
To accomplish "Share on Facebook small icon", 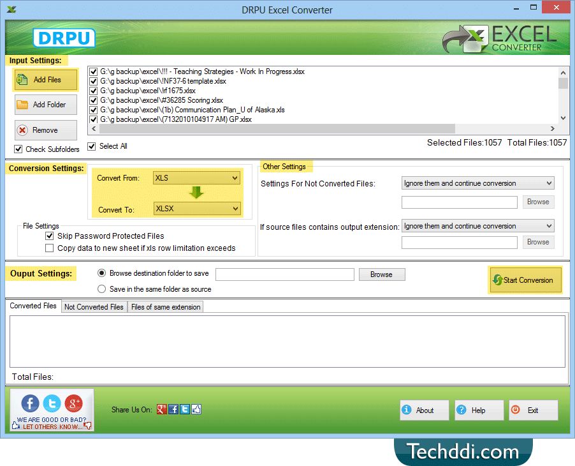I will [173, 409].
